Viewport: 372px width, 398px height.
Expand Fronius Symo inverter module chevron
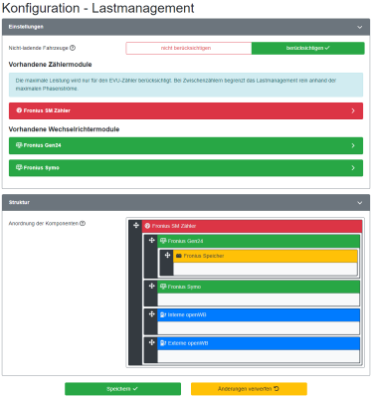[353, 168]
